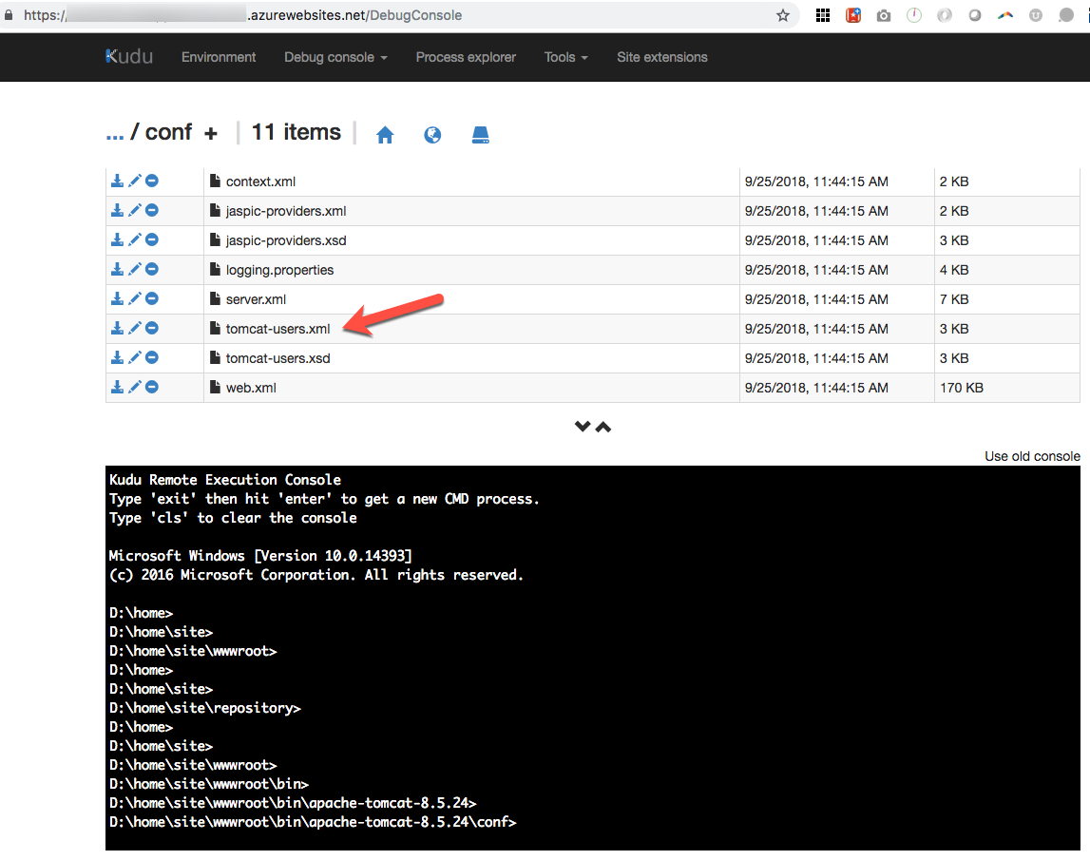This screenshot has height=860, width=1090.
Task: Delete tomcat-users.xsd file
Action: click(x=151, y=357)
